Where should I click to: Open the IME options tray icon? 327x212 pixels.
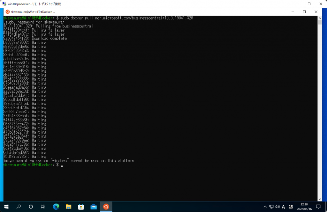(291, 207)
